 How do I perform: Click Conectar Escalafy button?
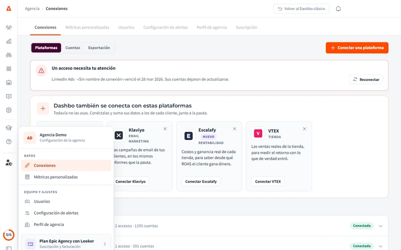[201, 181]
